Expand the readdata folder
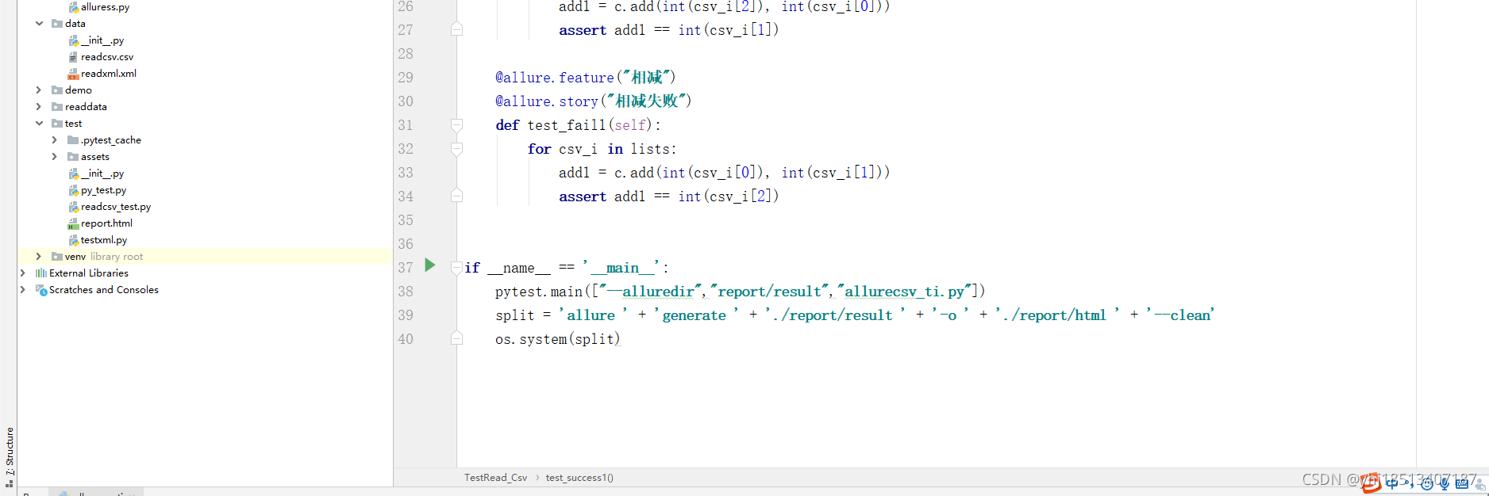Image resolution: width=1489 pixels, height=496 pixels. [x=39, y=106]
